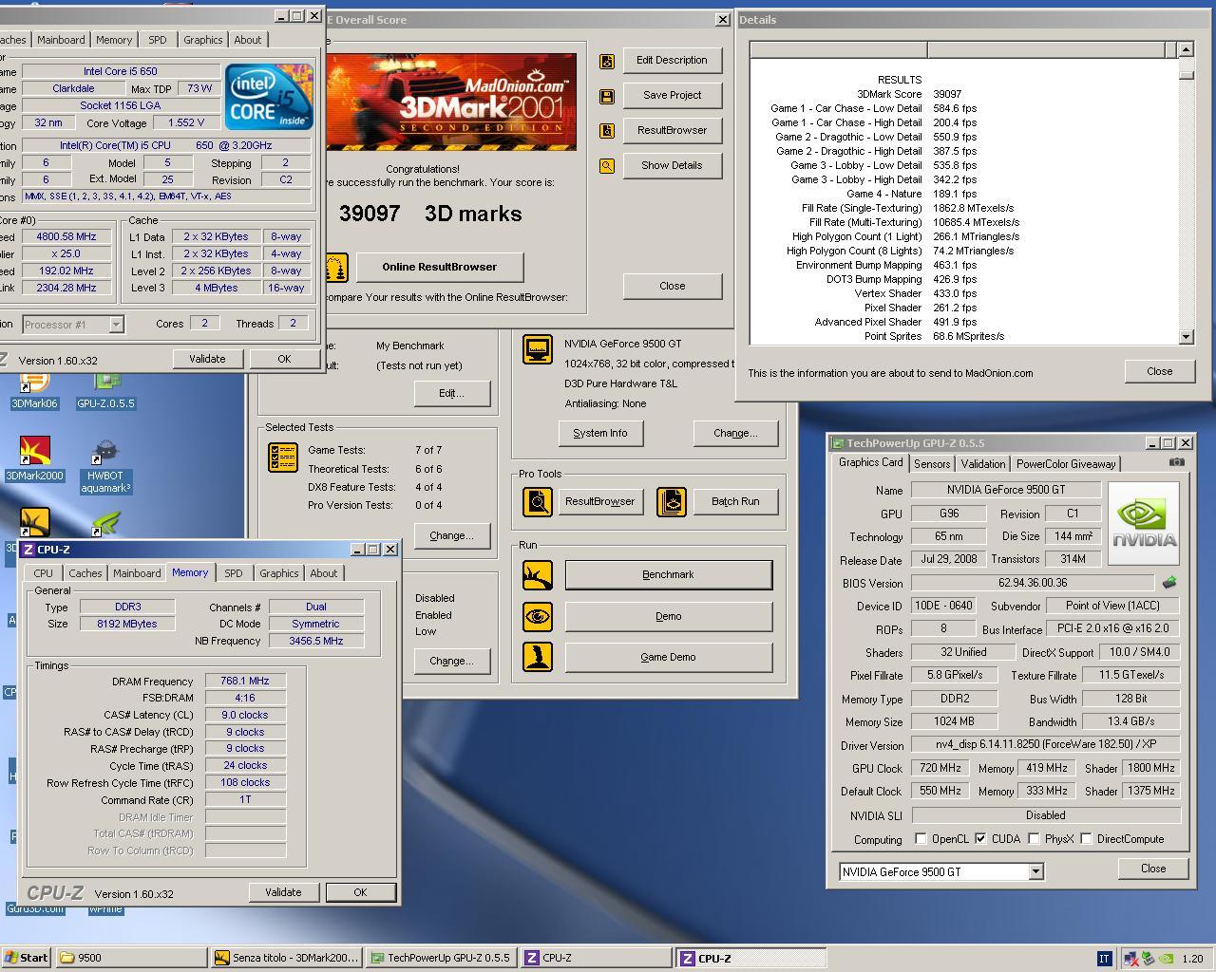1216x972 pixels.
Task: Click Validate in lower CPU-Z Memory window
Action: [x=283, y=892]
